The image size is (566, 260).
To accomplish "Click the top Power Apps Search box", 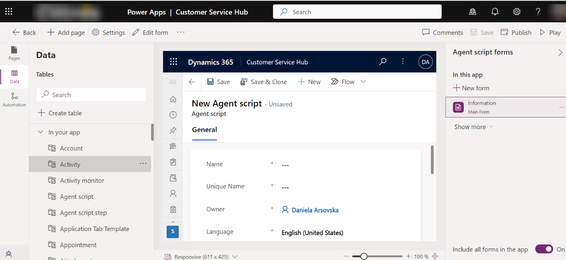I will [x=357, y=12].
